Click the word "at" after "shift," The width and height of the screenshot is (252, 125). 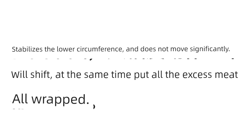click(x=60, y=75)
